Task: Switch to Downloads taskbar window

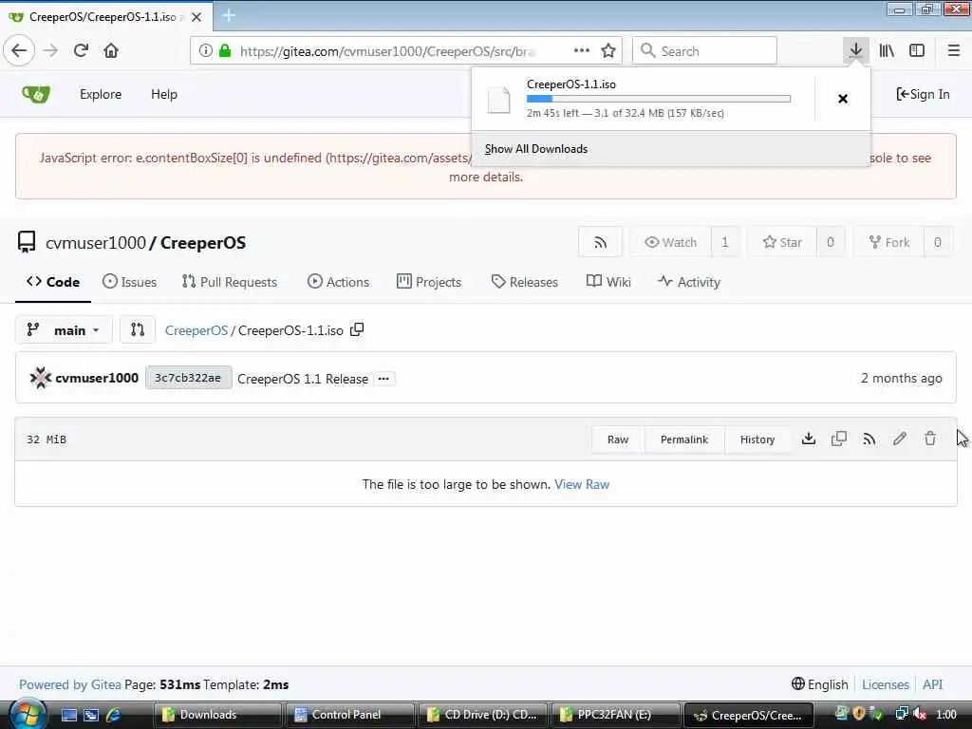Action: click(218, 715)
